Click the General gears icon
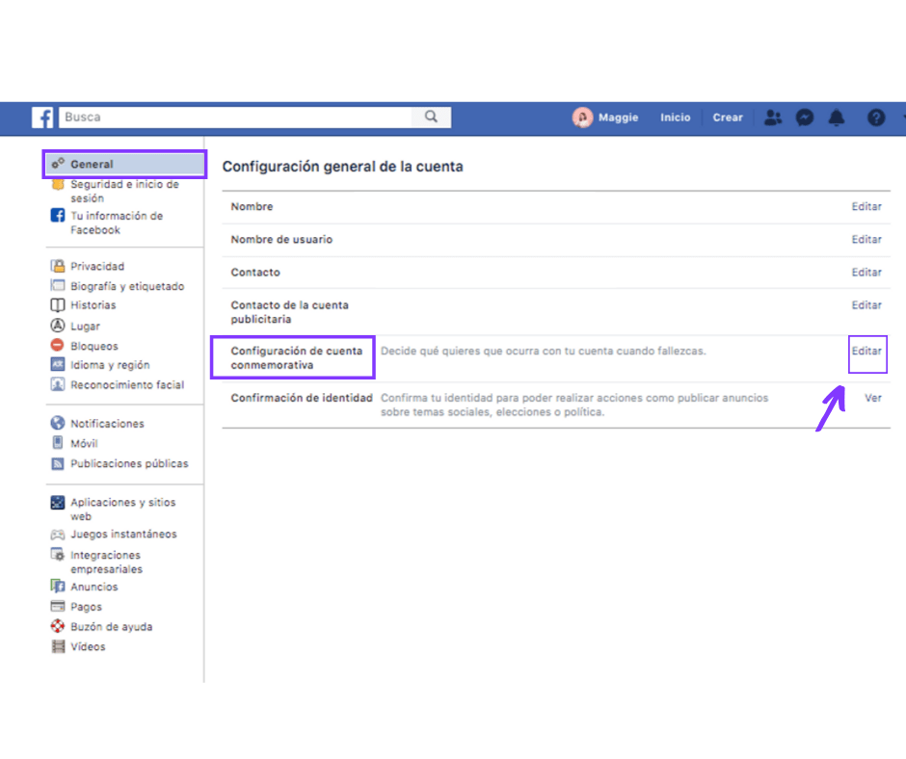 (x=58, y=164)
